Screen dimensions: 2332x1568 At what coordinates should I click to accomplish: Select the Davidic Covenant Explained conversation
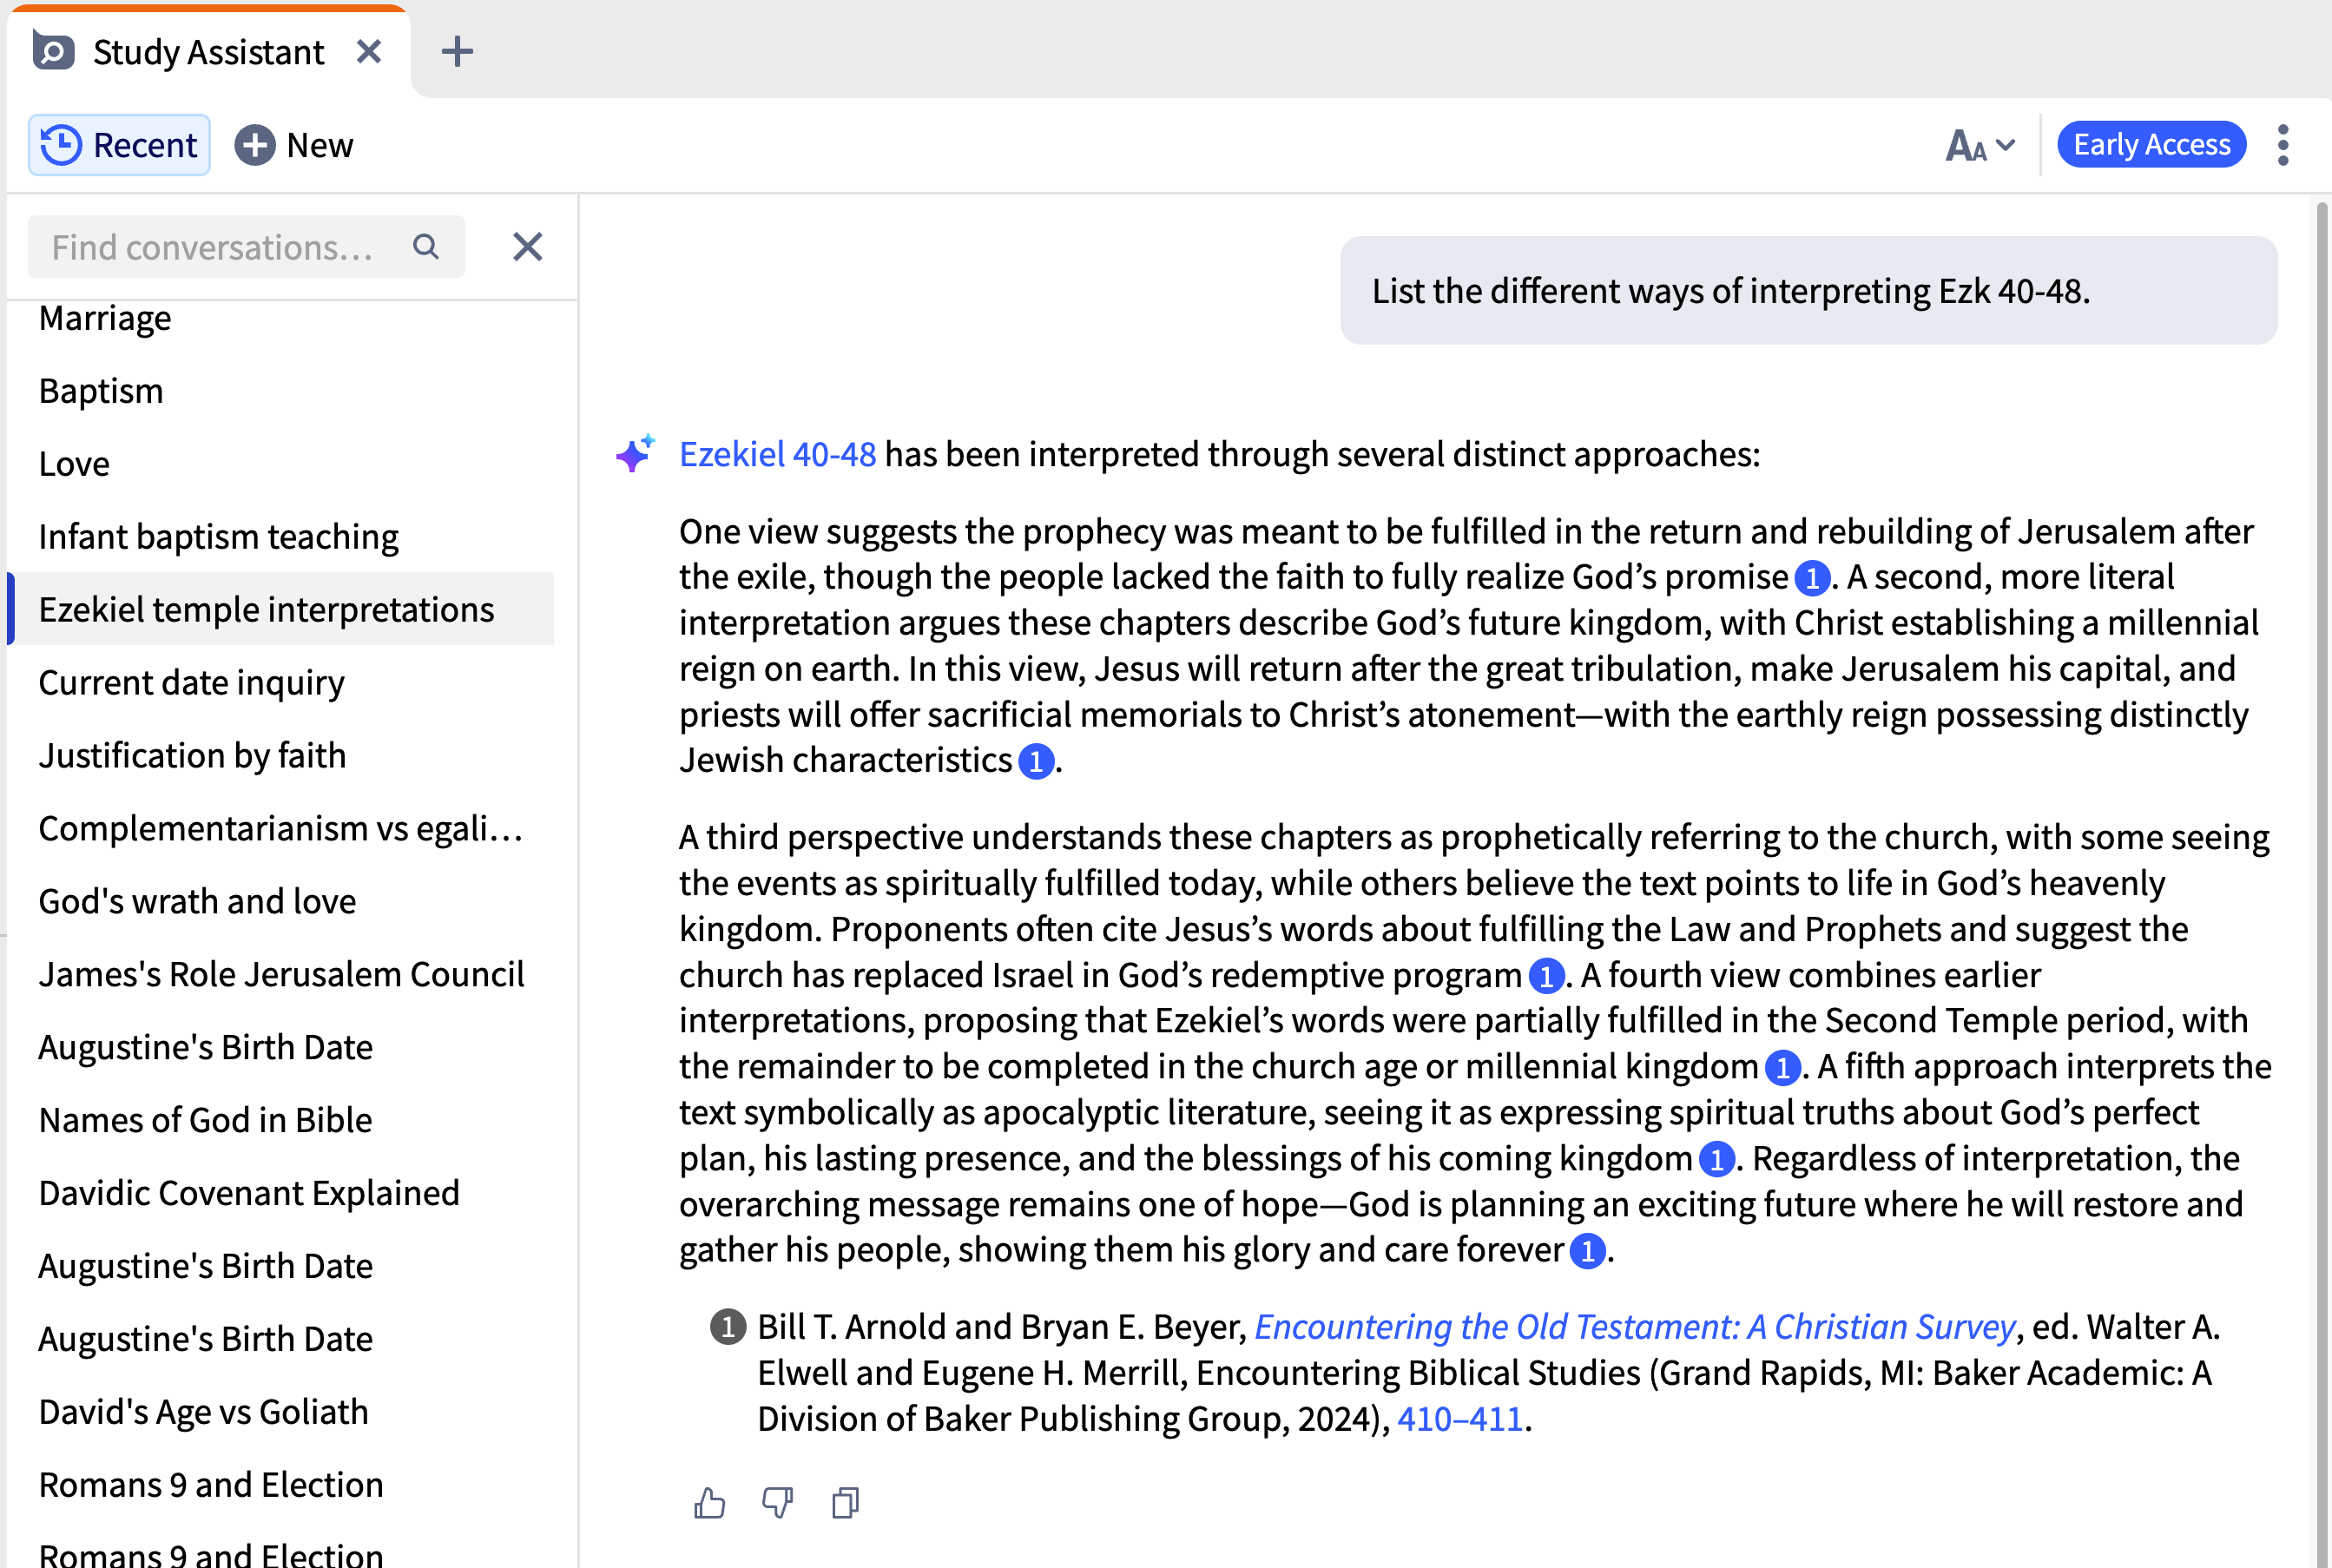point(249,1193)
